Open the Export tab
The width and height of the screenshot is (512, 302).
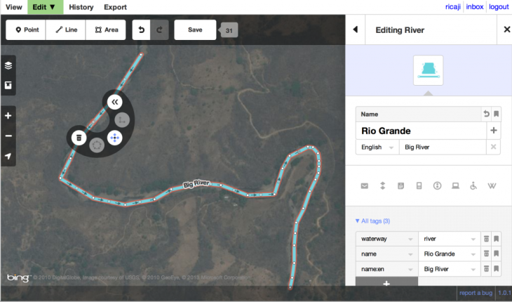115,7
